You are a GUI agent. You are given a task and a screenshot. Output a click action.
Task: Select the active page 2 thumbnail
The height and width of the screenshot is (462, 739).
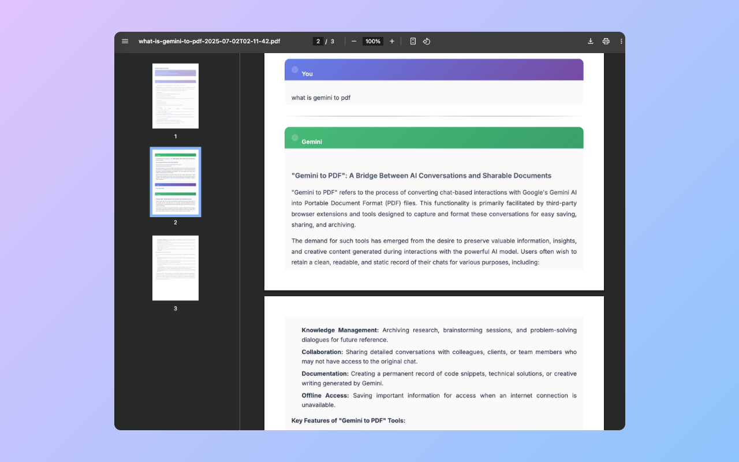[175, 182]
